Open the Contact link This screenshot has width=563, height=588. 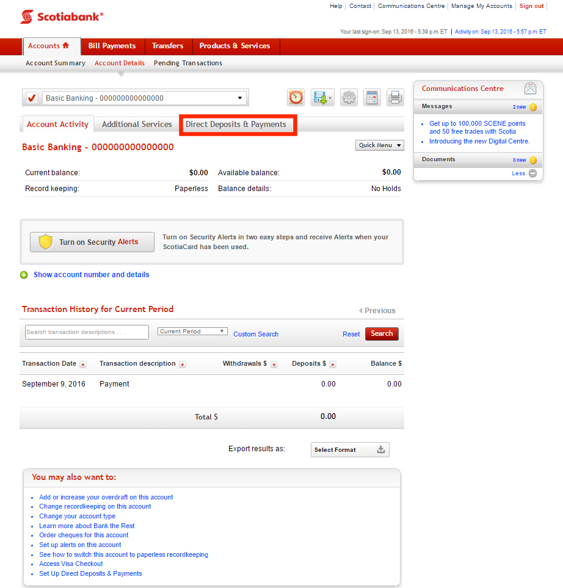click(x=360, y=6)
